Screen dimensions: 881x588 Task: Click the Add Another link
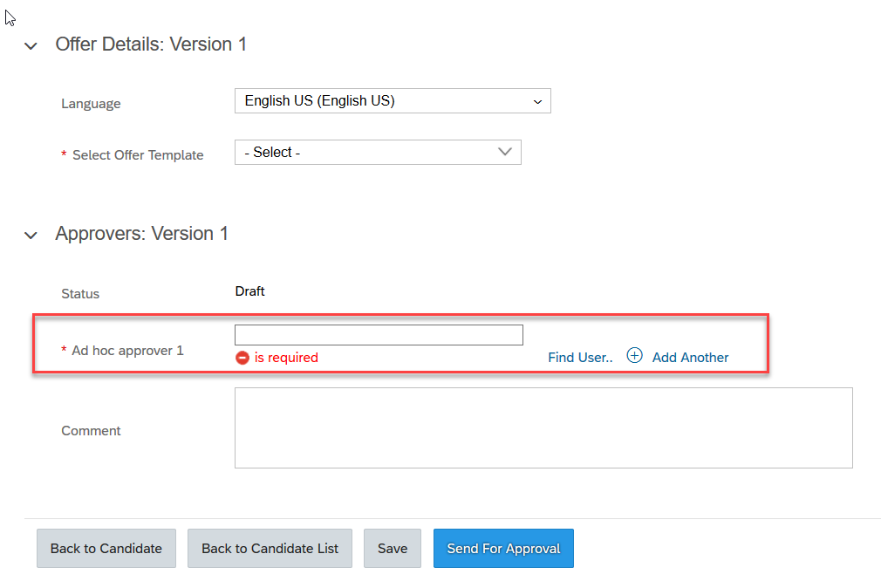[690, 358]
